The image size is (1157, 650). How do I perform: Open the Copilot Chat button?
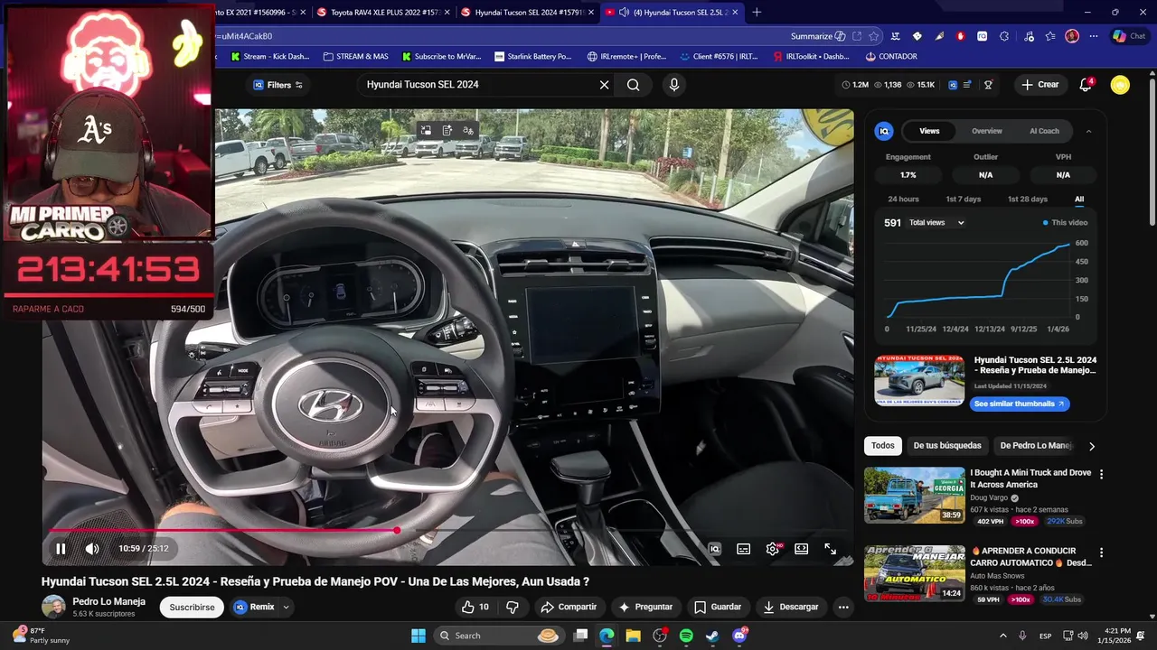[x=1130, y=36]
